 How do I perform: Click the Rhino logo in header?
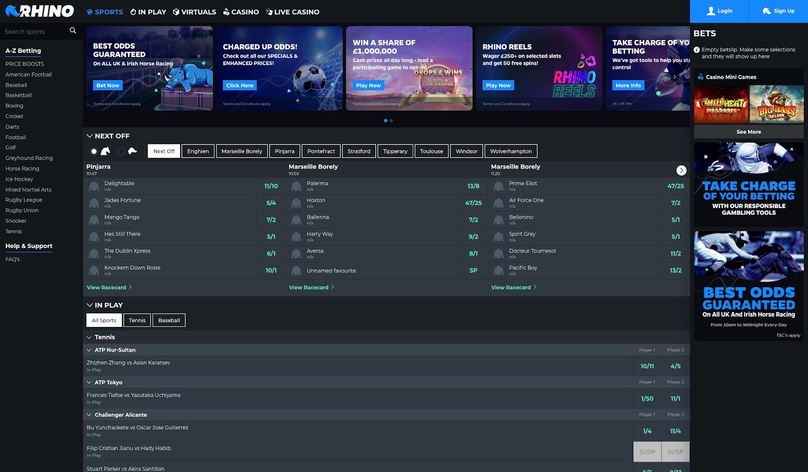pyautogui.click(x=39, y=11)
